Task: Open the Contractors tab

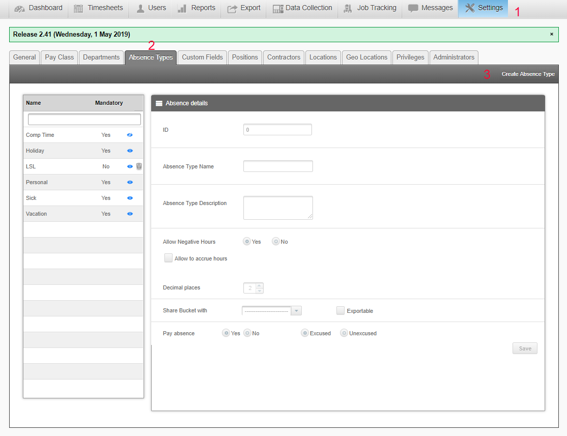Action: [284, 57]
